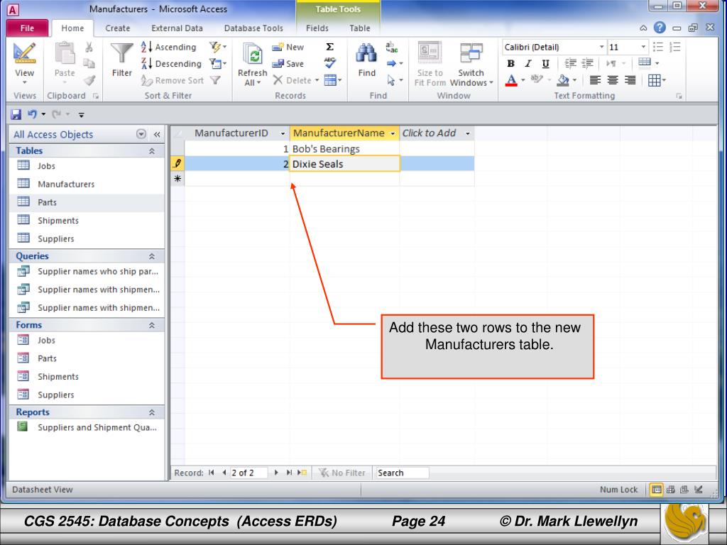Open ManufacturerName column dropdown
Screen dimensions: 727x545
coord(393,133)
